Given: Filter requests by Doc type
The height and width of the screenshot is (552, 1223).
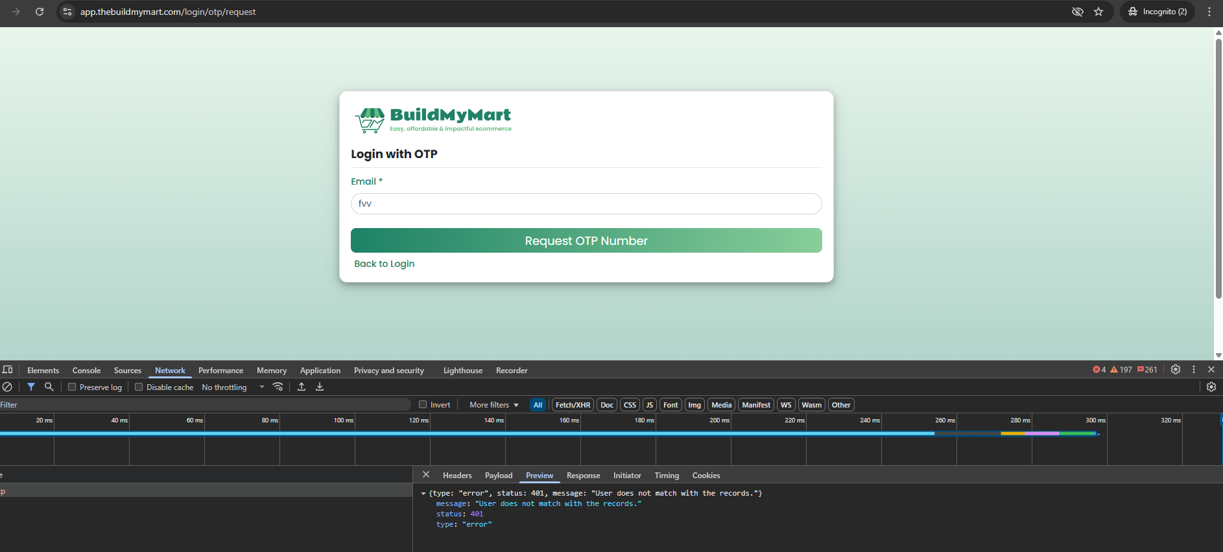Looking at the screenshot, I should pos(607,405).
